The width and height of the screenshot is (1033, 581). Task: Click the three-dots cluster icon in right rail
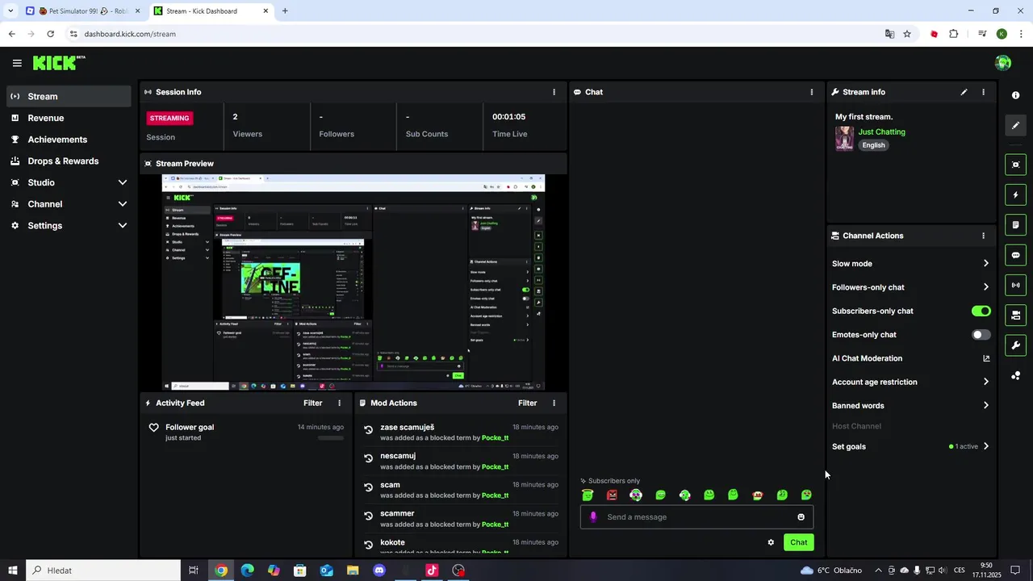point(1015,376)
